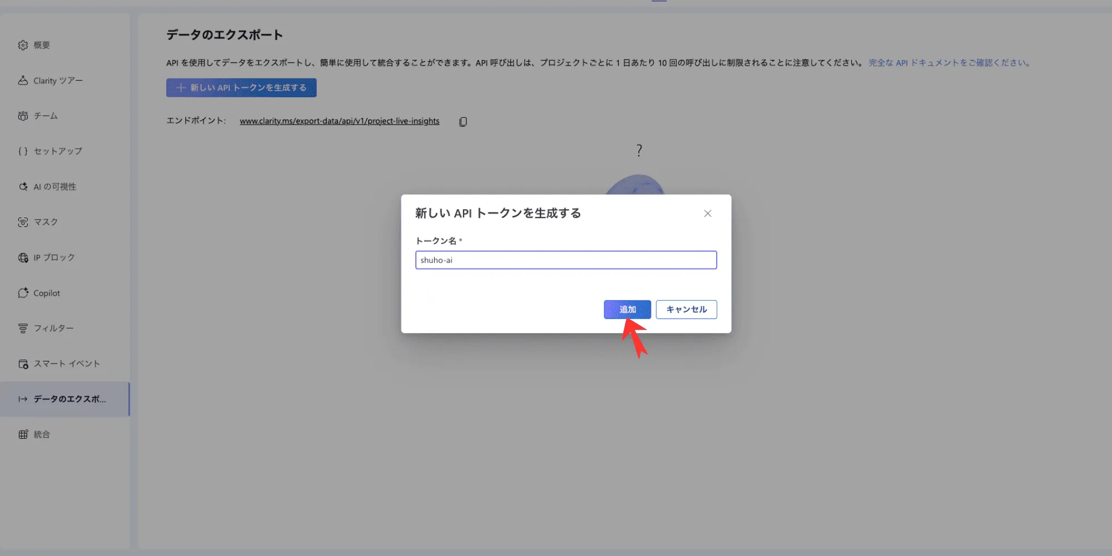Open AI の可視性 settings
Image resolution: width=1112 pixels, height=556 pixels.
(55, 187)
